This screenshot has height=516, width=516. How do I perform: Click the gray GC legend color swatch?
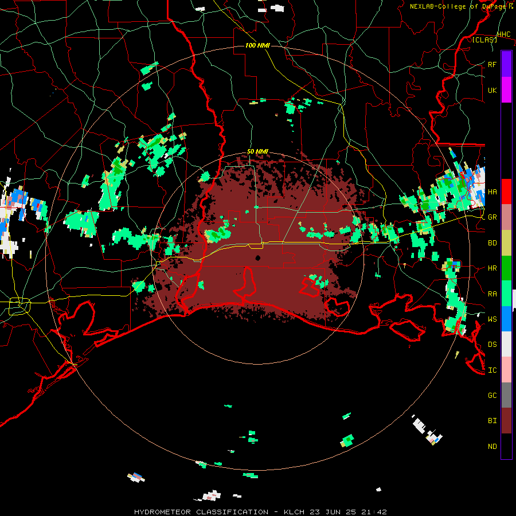506,395
